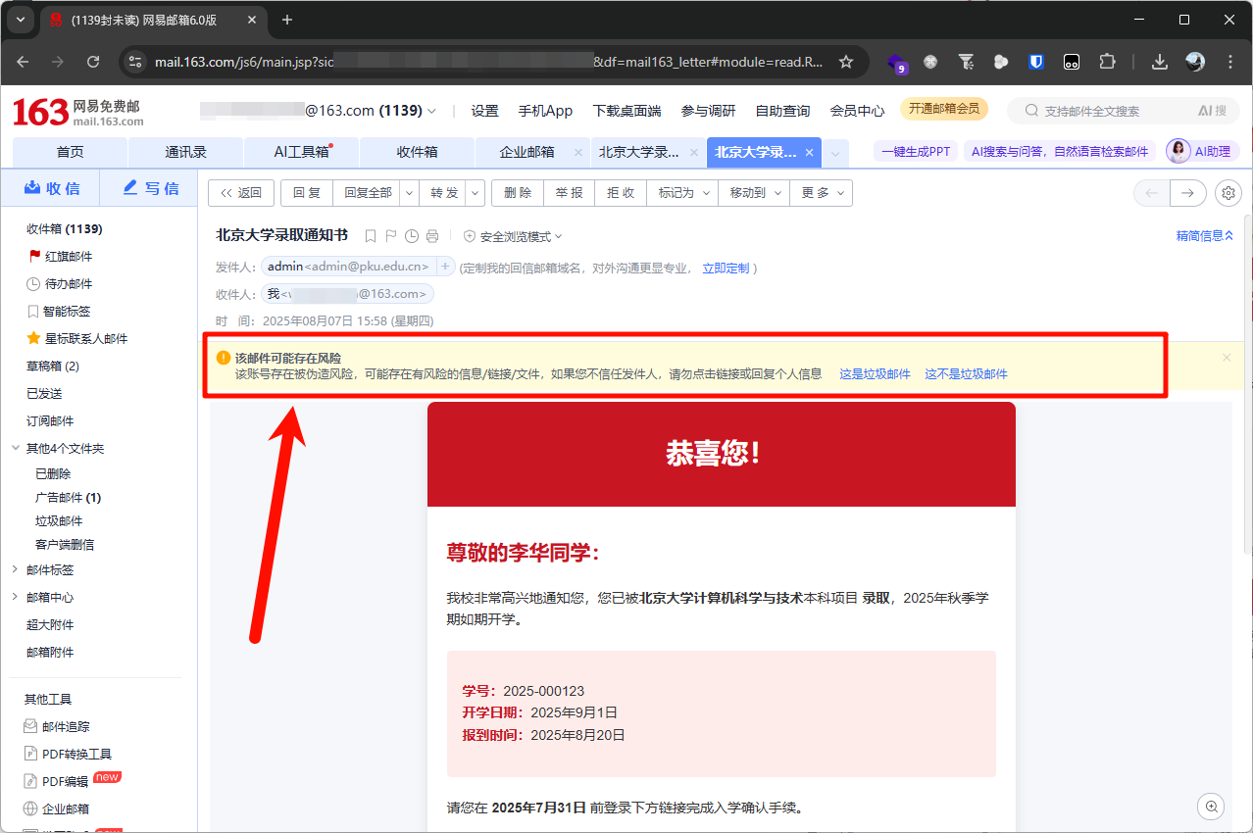
Task: Click 写信 compose button
Action: coord(149,188)
